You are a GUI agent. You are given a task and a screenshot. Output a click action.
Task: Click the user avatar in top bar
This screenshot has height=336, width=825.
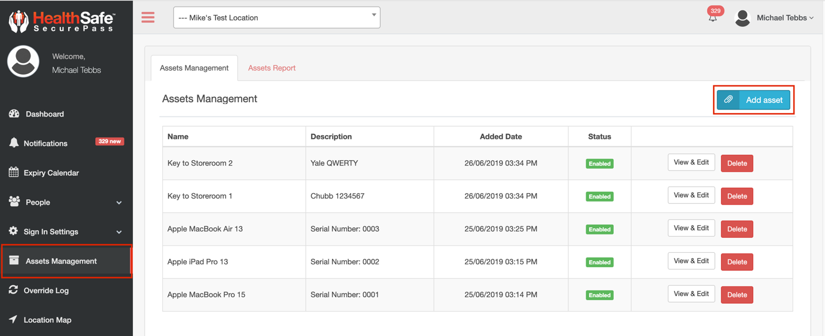(x=742, y=18)
